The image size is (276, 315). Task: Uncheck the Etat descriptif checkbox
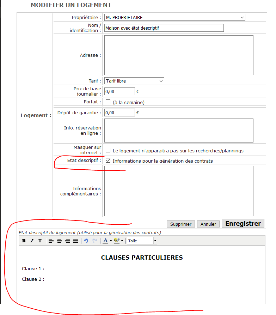[108, 160]
